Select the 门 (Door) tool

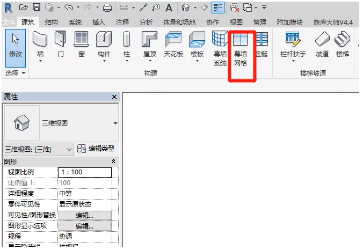coord(61,44)
